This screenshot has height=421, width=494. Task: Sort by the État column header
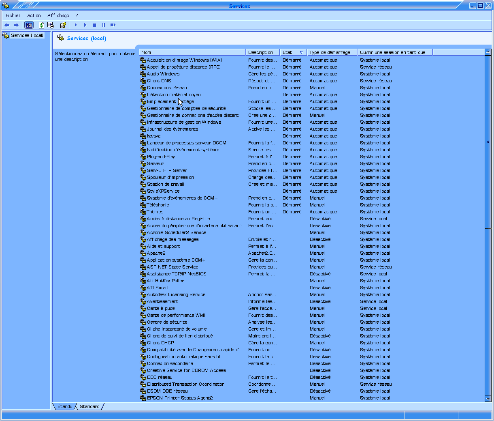292,52
